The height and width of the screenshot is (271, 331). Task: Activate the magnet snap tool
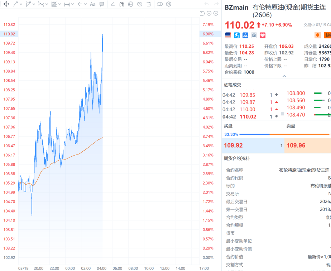(x=121, y=4)
